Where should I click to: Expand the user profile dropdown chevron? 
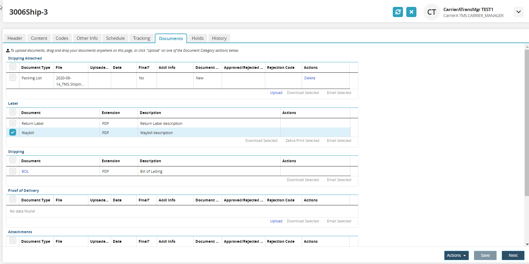pyautogui.click(x=518, y=12)
